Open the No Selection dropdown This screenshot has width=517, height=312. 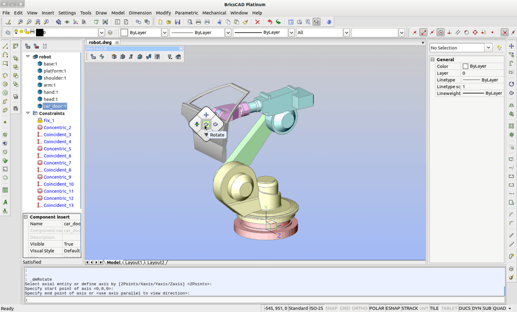click(x=488, y=48)
